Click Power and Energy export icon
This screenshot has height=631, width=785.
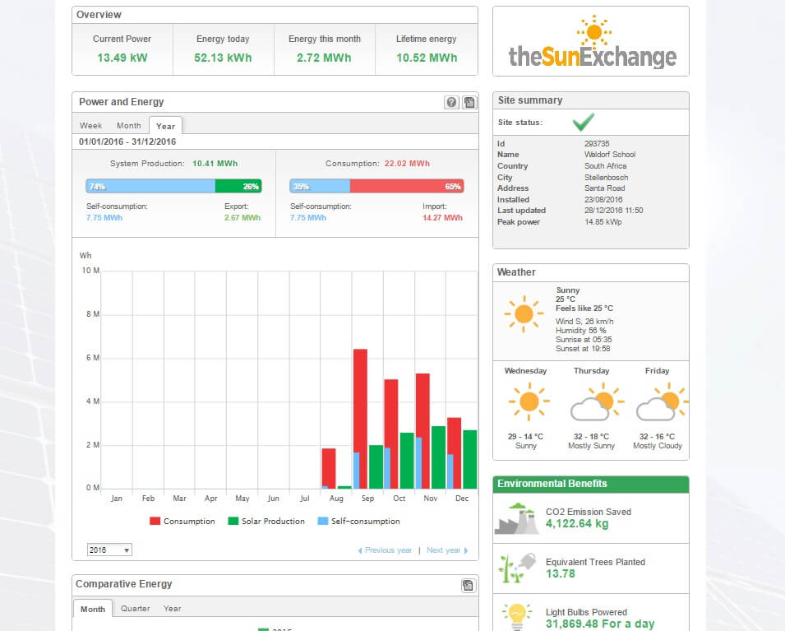(469, 103)
